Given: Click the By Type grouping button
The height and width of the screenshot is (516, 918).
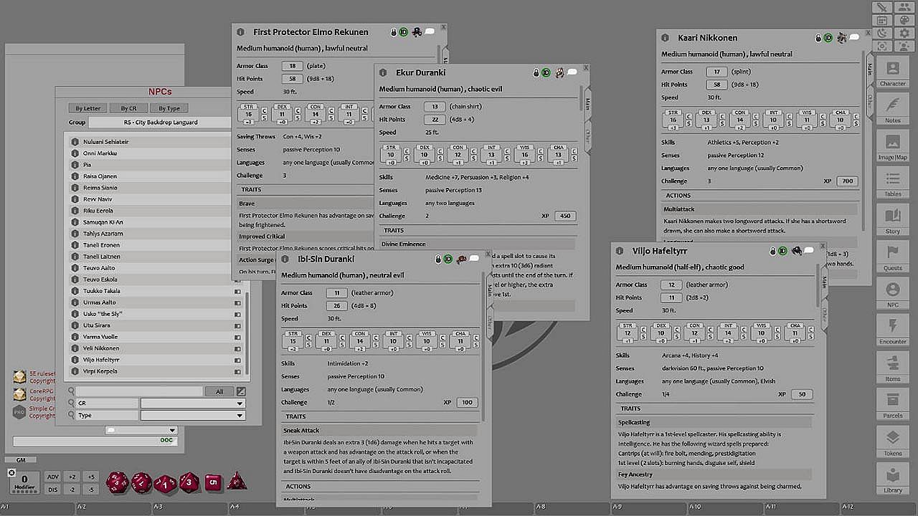Looking at the screenshot, I should (x=169, y=108).
